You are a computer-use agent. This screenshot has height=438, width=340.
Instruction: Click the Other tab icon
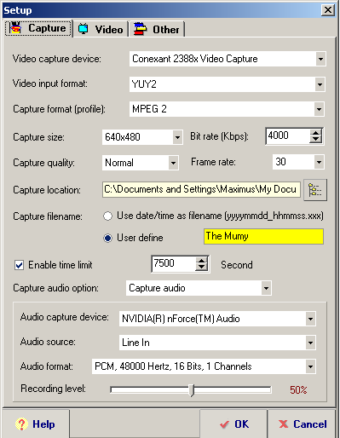pos(140,29)
